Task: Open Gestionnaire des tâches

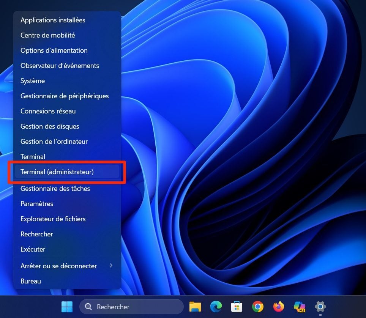Action: (67, 189)
